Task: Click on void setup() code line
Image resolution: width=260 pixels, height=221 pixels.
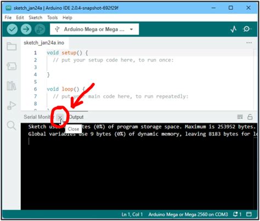Action: click(67, 53)
